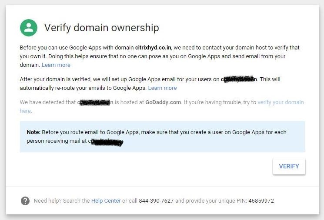
Task: Click the support phone number 844-390-7627
Action: (x=156, y=201)
